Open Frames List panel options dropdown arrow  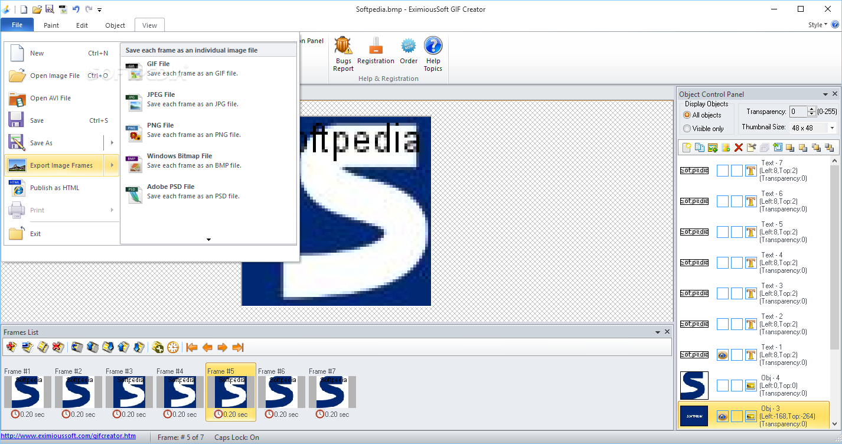(x=658, y=332)
